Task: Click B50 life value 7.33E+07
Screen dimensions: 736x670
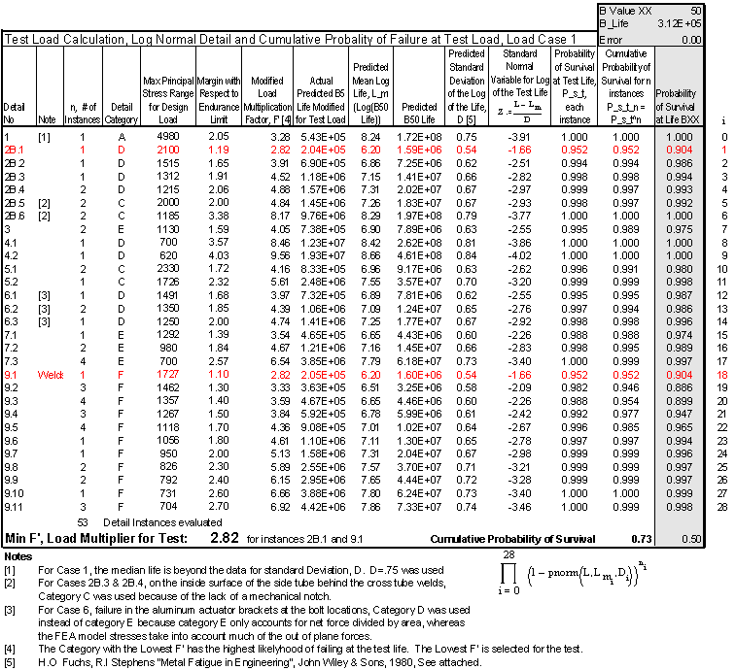Action: pyautogui.click(x=419, y=507)
